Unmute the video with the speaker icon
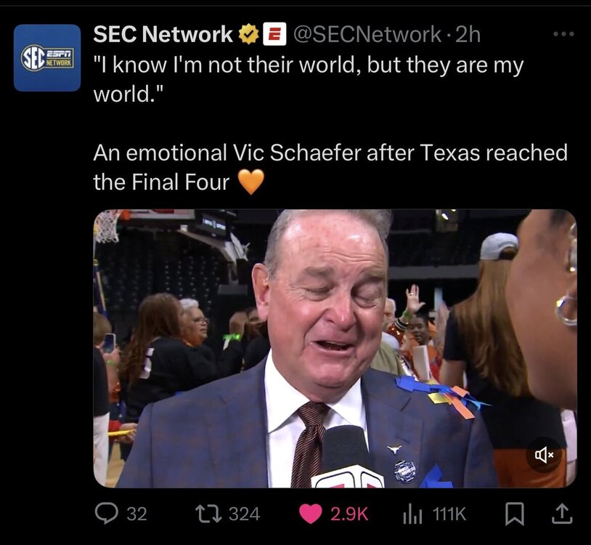The height and width of the screenshot is (545, 591). [544, 455]
